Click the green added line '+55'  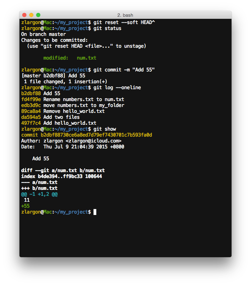[x=25, y=206]
